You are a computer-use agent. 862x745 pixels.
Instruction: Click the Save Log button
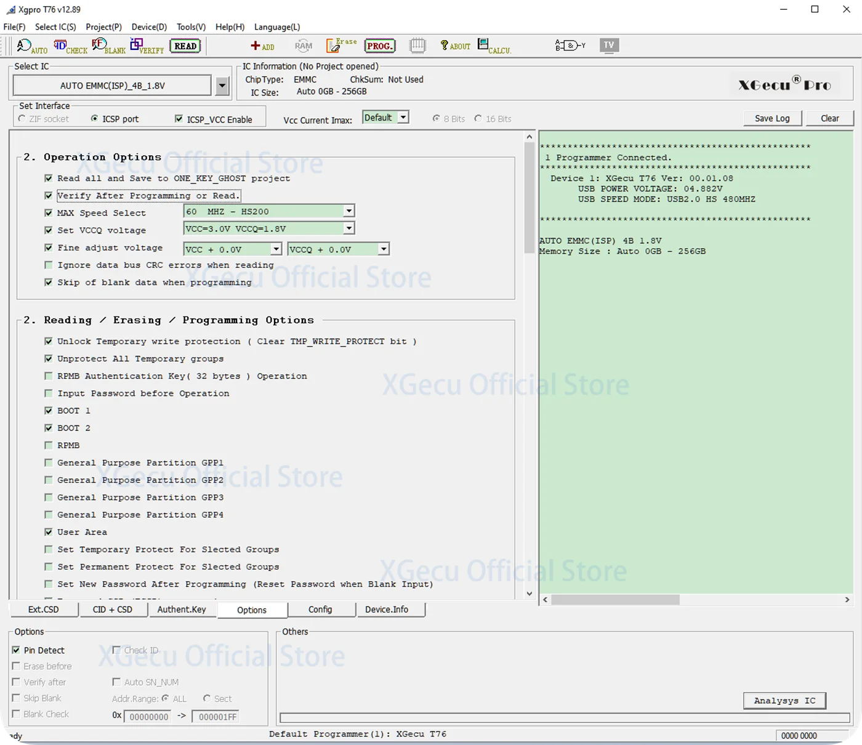772,118
